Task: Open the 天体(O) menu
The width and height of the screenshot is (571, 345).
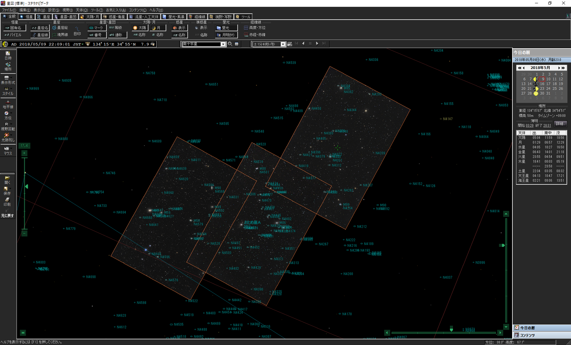Action: pyautogui.click(x=82, y=10)
